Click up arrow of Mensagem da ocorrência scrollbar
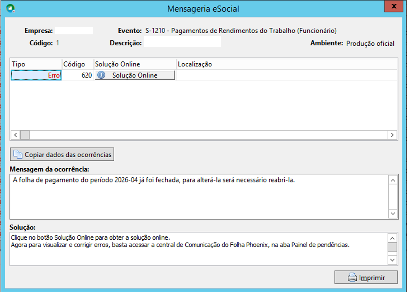Image resolution: width=407 pixels, height=292 pixels. 393,180
